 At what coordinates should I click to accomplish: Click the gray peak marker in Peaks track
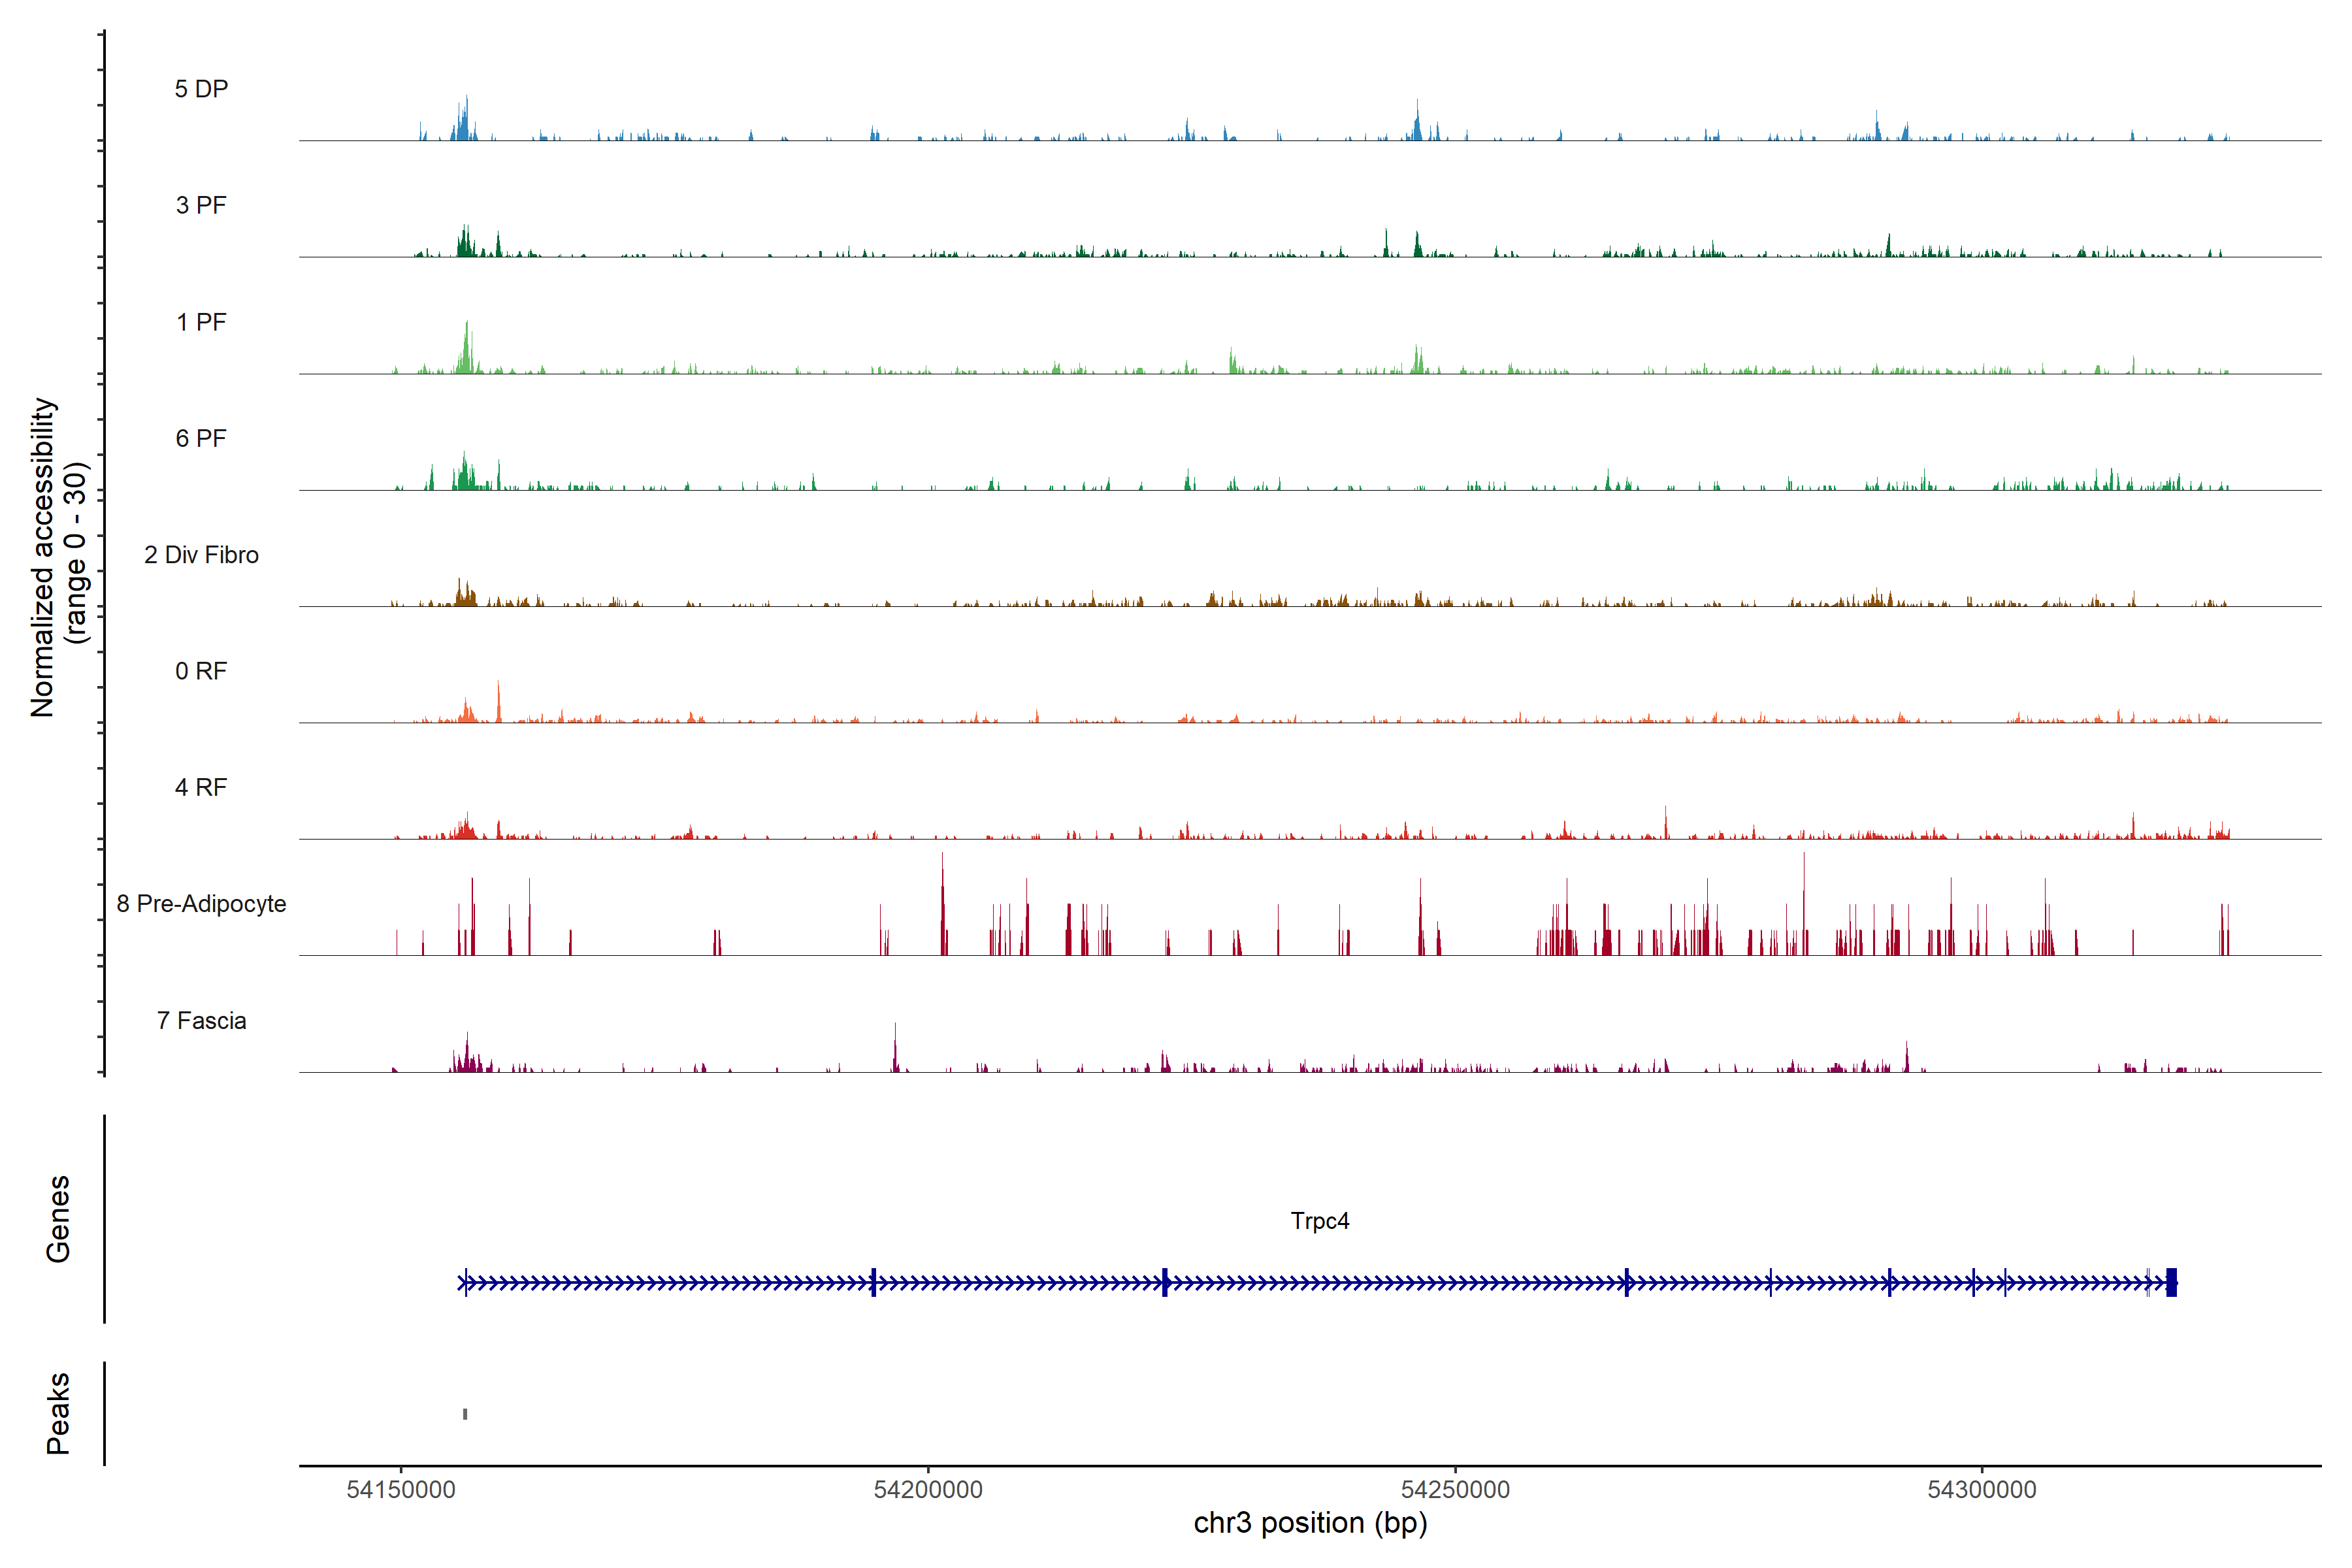(x=465, y=1414)
